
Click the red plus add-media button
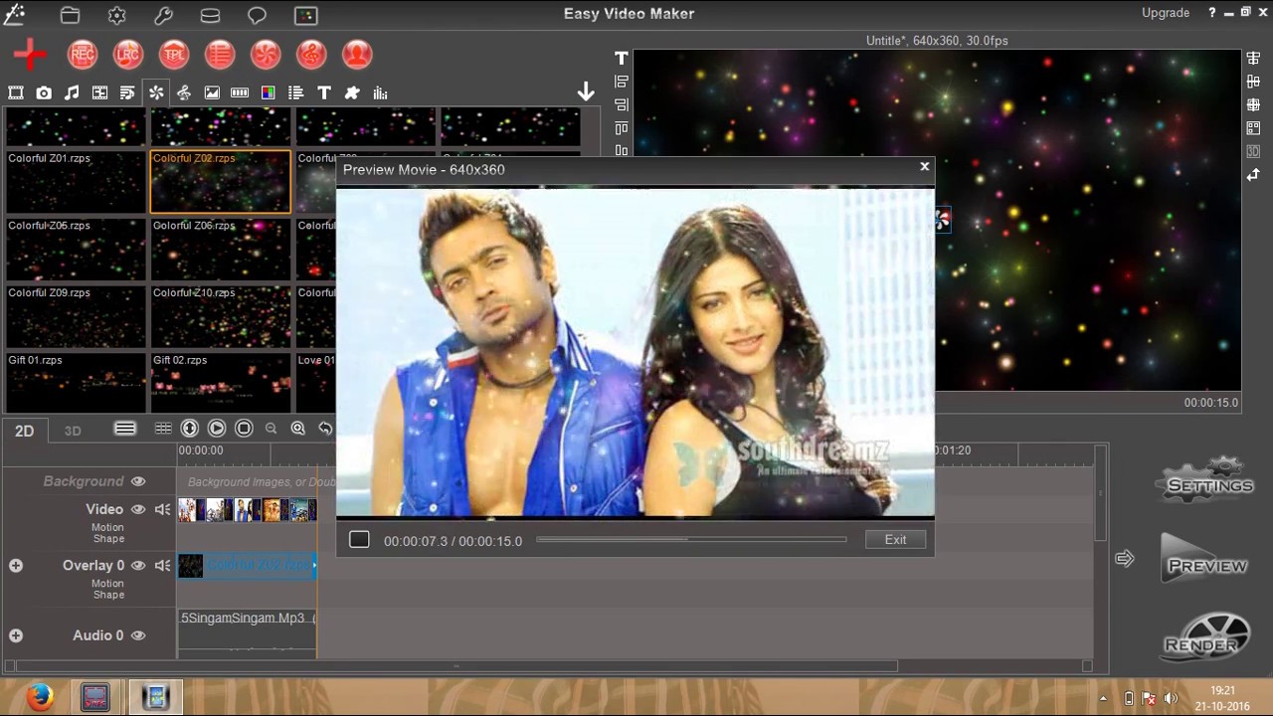click(30, 55)
